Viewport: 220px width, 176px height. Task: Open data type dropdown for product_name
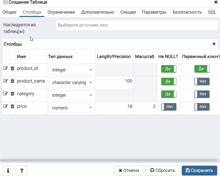click(x=71, y=83)
